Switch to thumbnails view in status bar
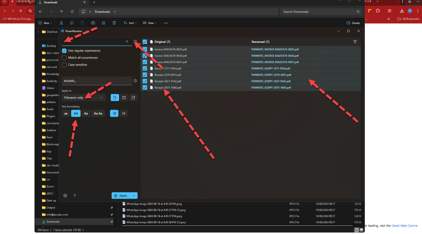Image resolution: width=422 pixels, height=234 pixels. 361,230
